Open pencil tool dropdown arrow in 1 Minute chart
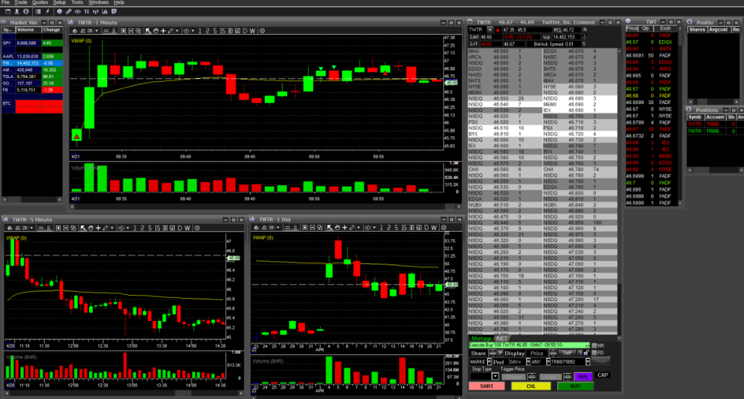The height and width of the screenshot is (399, 744). [x=177, y=30]
